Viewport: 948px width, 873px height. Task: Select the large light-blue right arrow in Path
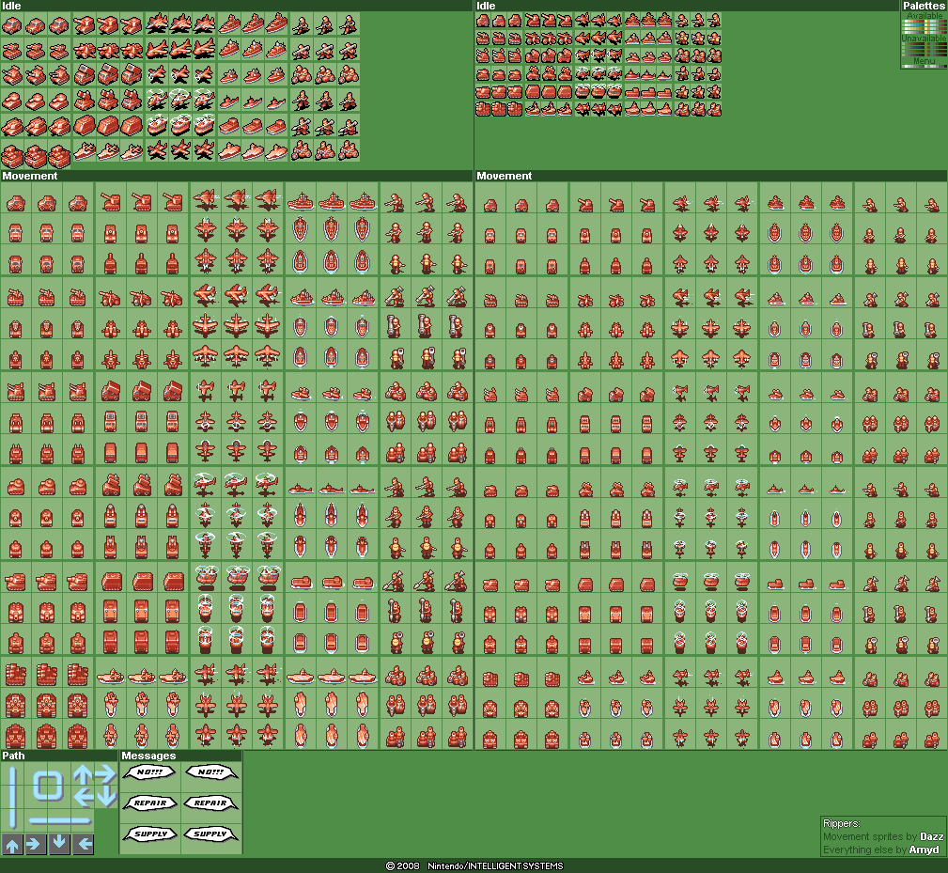coord(106,773)
